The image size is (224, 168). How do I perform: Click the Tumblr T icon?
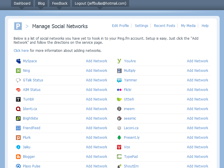pos(18,99)
